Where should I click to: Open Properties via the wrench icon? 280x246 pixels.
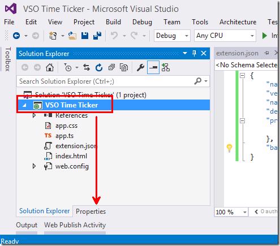click(x=140, y=67)
